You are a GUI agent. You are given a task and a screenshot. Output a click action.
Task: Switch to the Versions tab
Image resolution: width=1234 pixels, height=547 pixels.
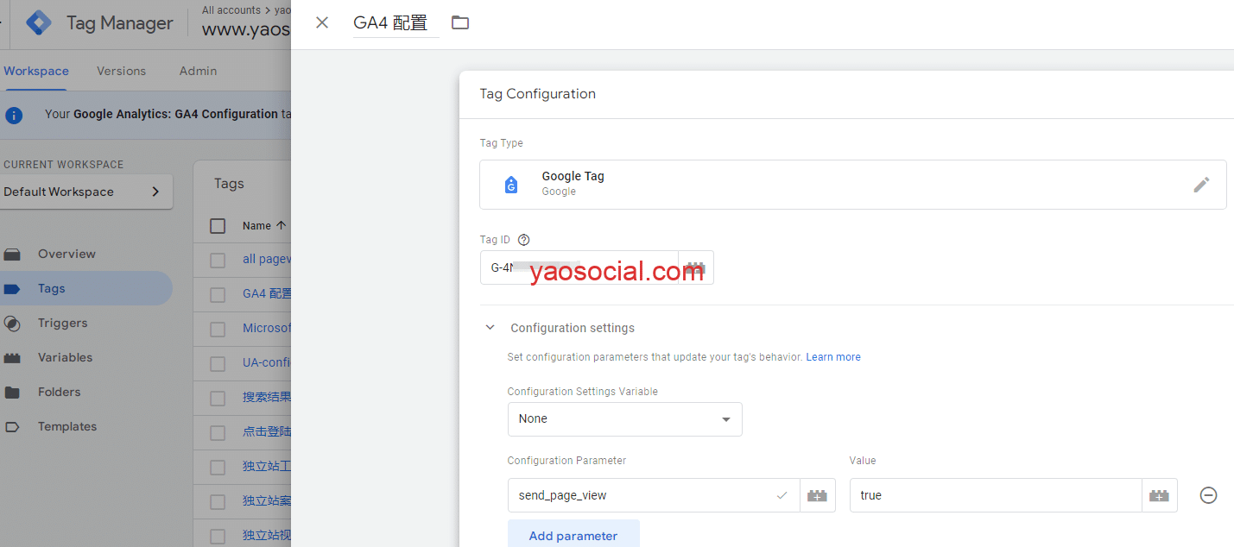pyautogui.click(x=121, y=71)
